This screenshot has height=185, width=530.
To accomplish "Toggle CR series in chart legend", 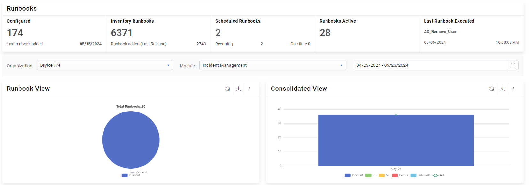I will [x=371, y=175].
